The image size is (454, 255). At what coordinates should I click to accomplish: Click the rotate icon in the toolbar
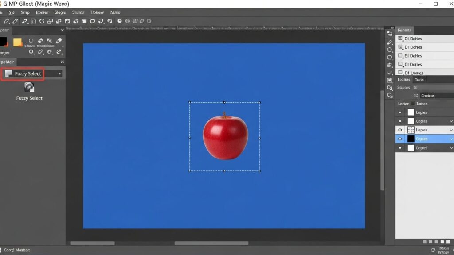click(x=42, y=21)
